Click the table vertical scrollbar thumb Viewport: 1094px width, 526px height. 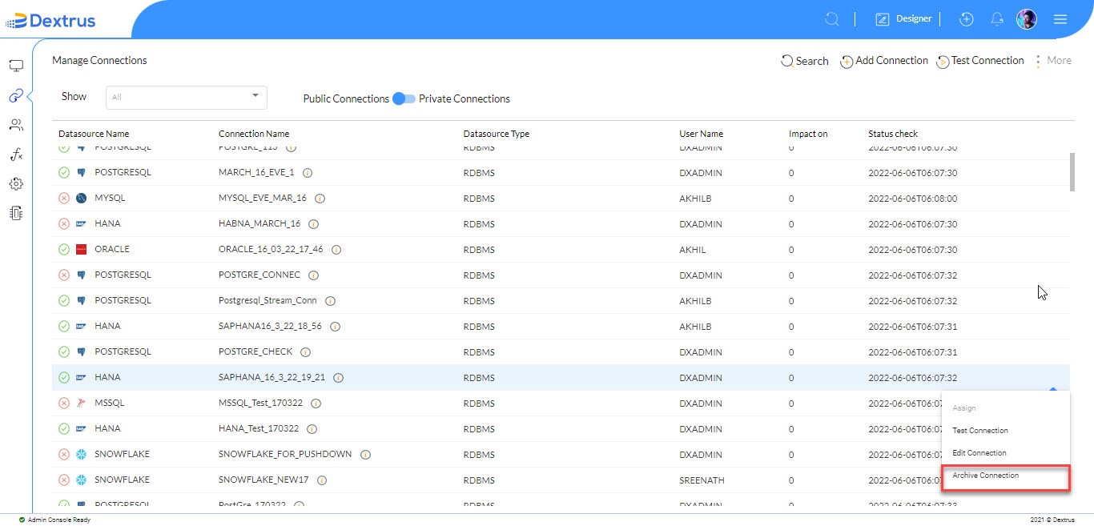click(x=1072, y=171)
